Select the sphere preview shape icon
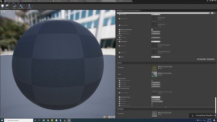 107,117
